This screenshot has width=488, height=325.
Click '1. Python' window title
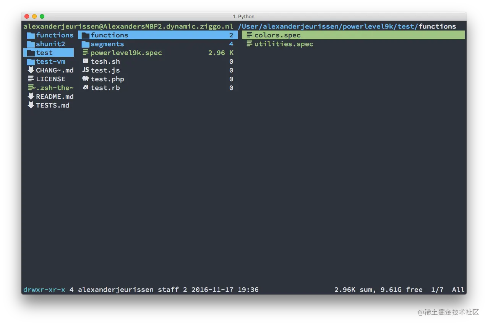244,16
